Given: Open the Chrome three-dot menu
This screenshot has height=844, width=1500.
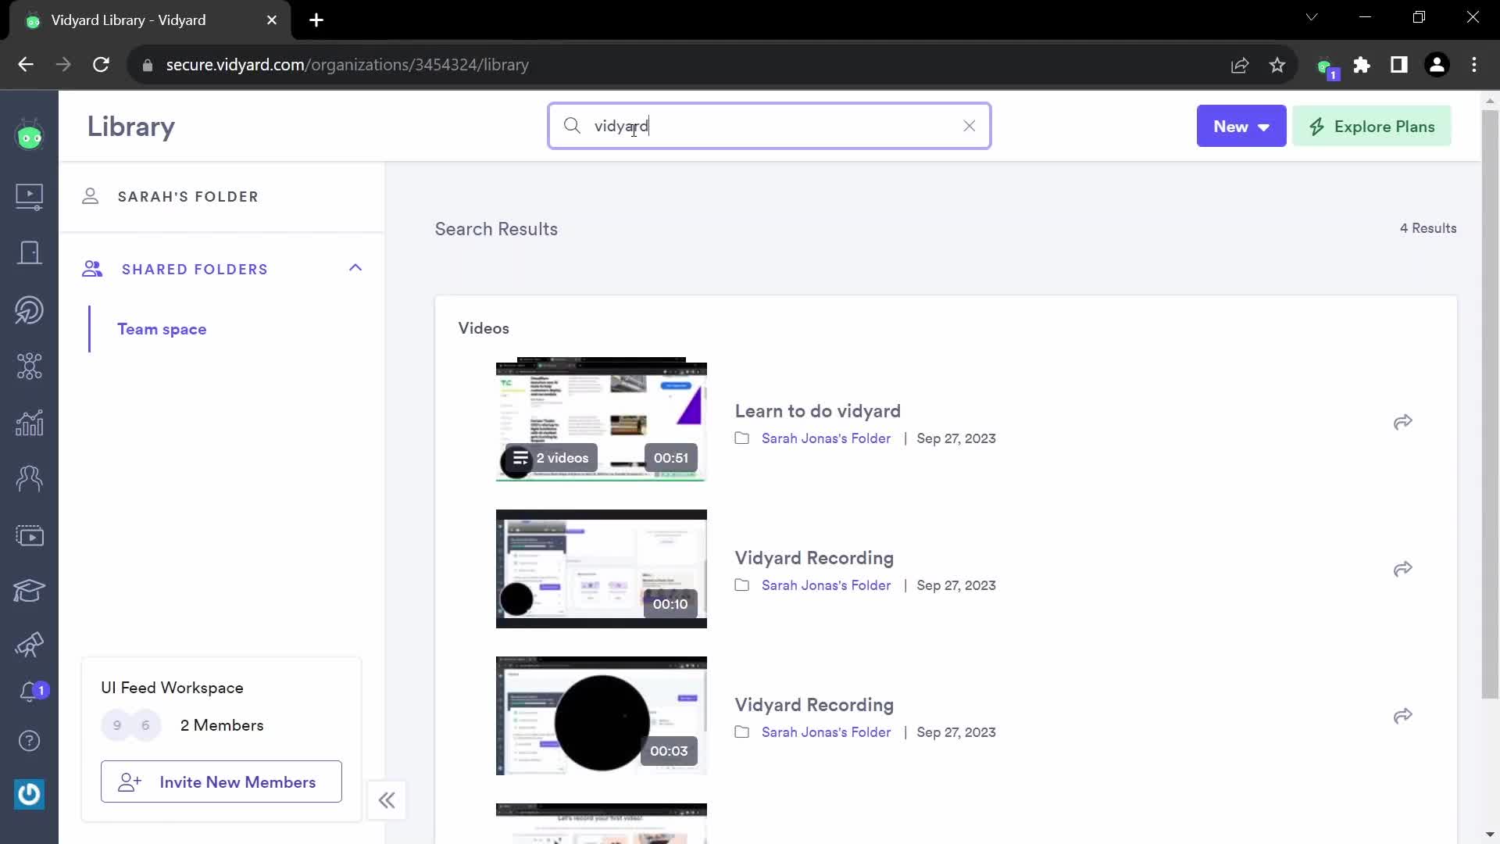Looking at the screenshot, I should tap(1474, 65).
